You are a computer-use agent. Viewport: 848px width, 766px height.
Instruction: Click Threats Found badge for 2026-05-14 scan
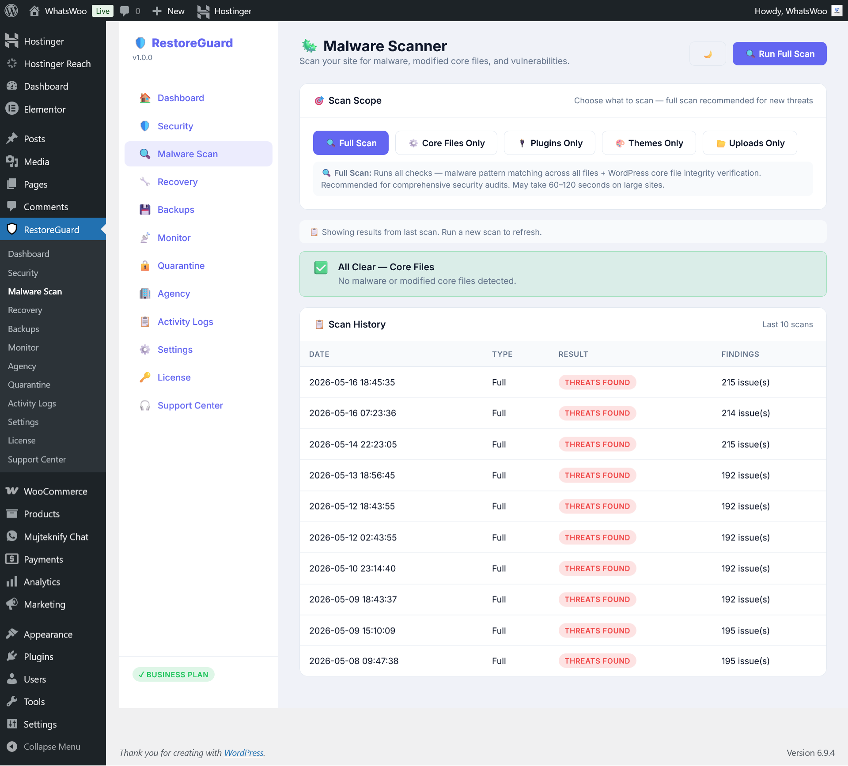point(597,444)
